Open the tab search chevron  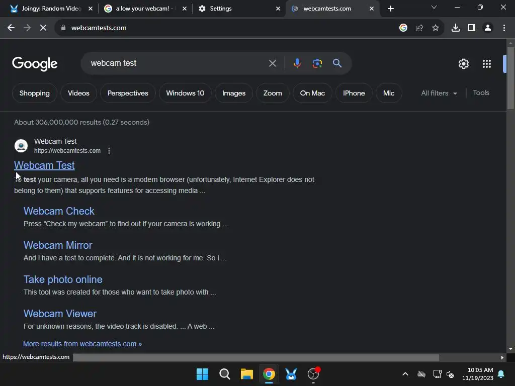[434, 7]
